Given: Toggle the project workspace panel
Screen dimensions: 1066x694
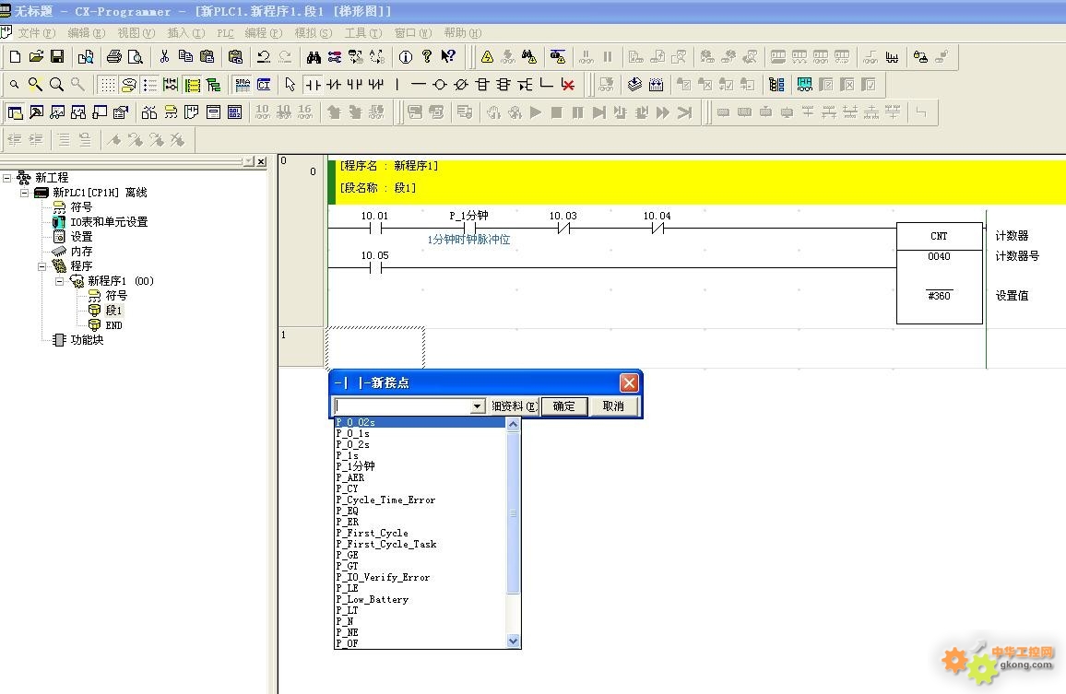Looking at the screenshot, I should [15, 112].
